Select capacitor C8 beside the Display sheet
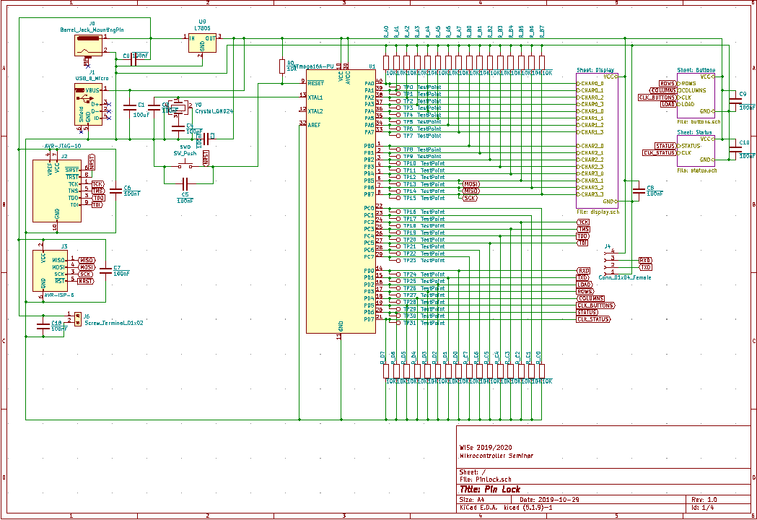The width and height of the screenshot is (757, 520). [638, 191]
